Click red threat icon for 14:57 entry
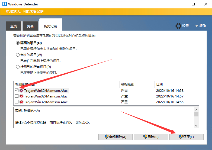212x150 pixels. 21,96
